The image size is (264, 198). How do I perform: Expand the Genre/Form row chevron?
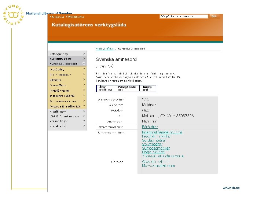click(84, 85)
